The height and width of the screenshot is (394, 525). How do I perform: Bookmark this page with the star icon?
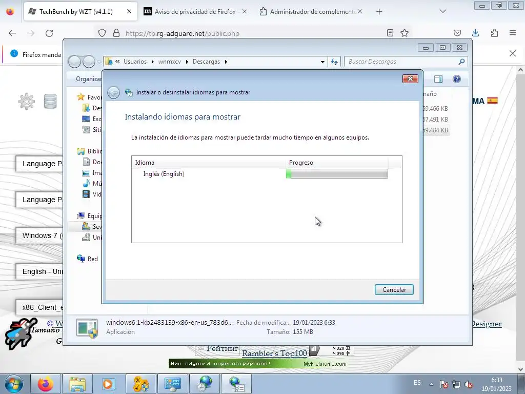click(x=405, y=33)
